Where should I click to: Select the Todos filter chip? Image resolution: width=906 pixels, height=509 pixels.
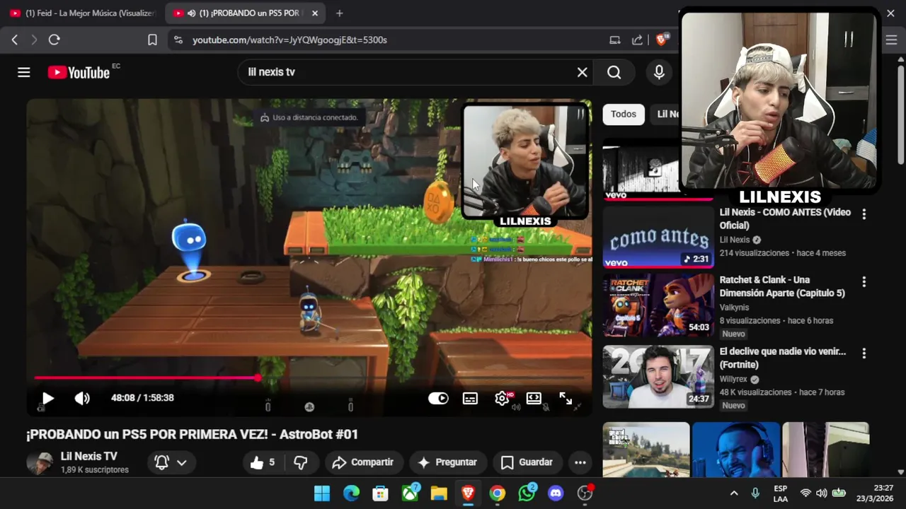tap(624, 114)
